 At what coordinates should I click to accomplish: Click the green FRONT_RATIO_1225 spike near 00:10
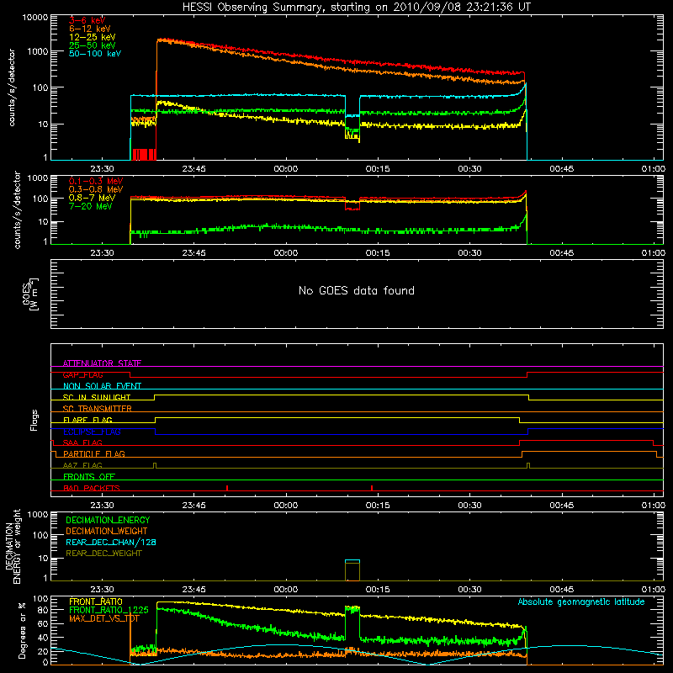[352, 608]
